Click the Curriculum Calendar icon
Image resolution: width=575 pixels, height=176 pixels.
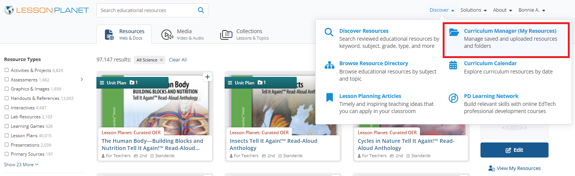coord(453,65)
